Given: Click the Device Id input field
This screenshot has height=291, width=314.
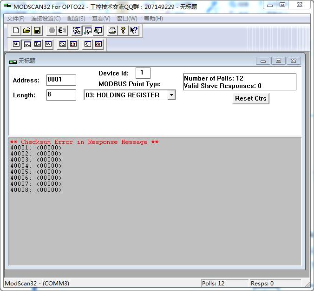Looking at the screenshot, I should [x=143, y=73].
